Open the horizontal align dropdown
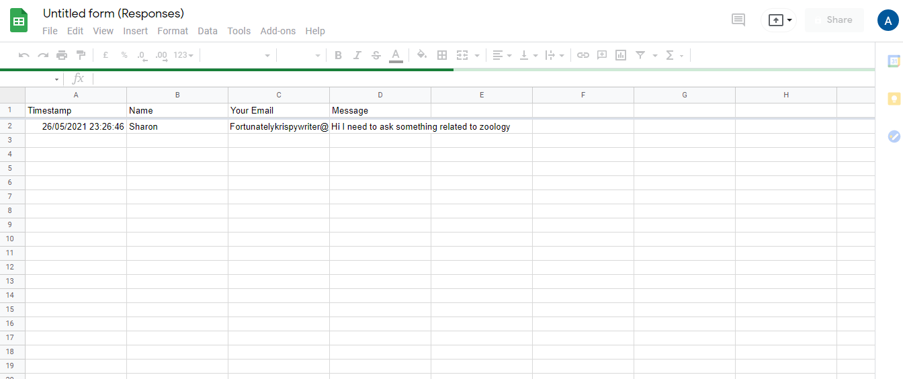Screen dimensions: 903x379 pyautogui.click(x=501, y=55)
